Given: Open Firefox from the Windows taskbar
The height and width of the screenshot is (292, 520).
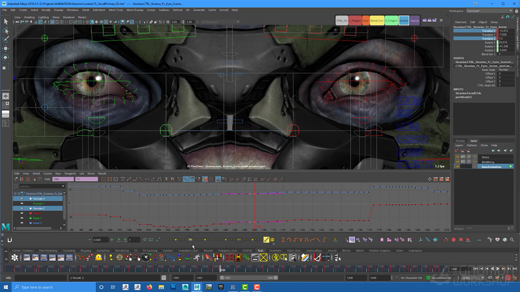Looking at the screenshot, I should pyautogui.click(x=149, y=287).
